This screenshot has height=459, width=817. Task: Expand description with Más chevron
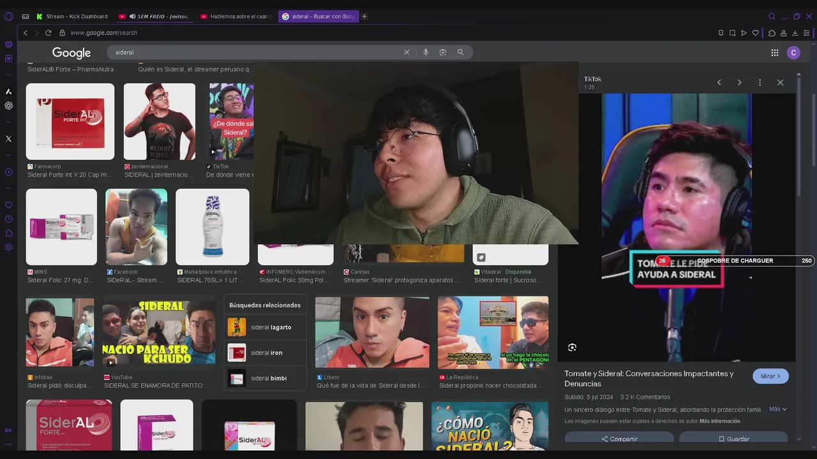click(x=778, y=409)
